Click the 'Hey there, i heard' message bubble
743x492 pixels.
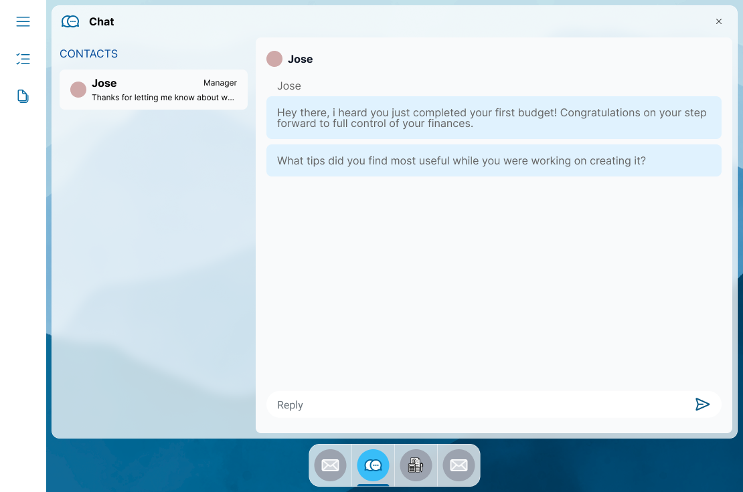(x=494, y=118)
